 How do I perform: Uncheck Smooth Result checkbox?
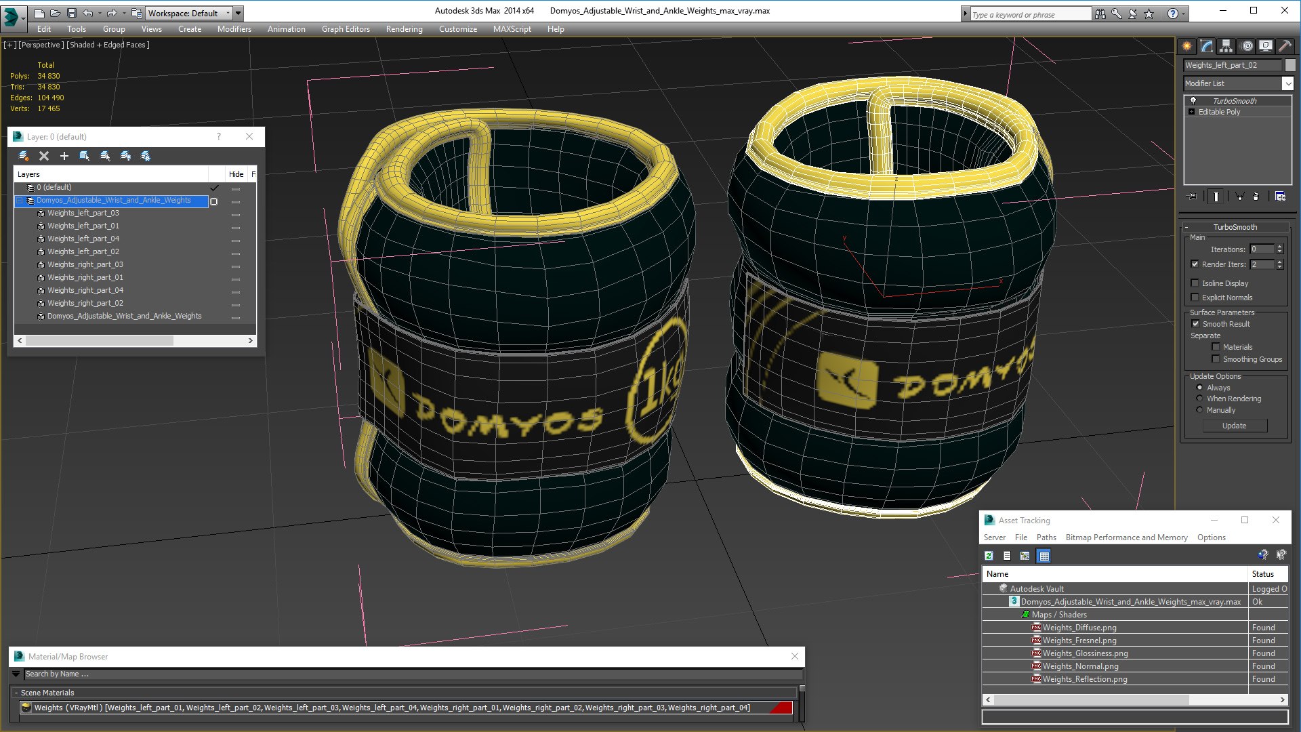click(x=1195, y=324)
